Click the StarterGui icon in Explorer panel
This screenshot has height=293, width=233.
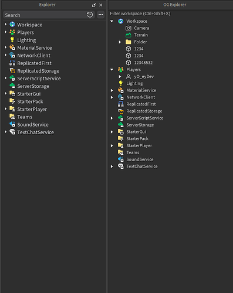point(12,94)
